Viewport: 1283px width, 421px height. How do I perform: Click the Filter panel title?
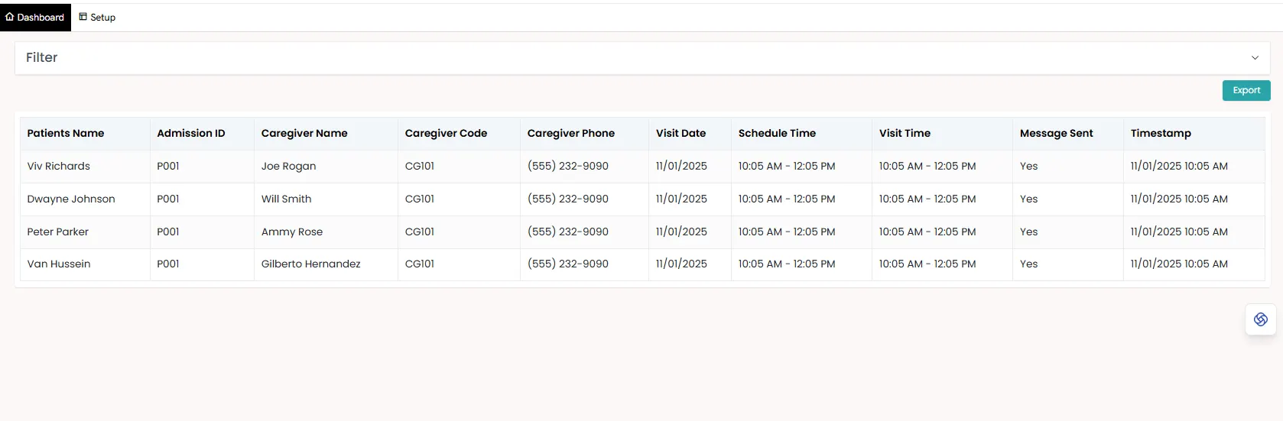click(42, 57)
